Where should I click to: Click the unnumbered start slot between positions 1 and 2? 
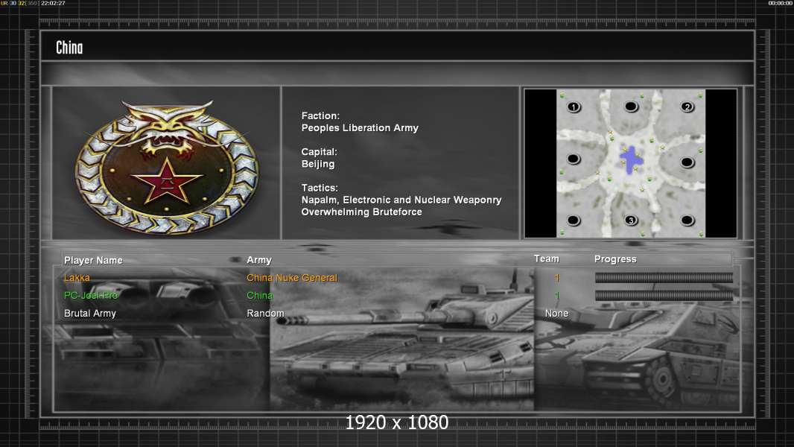(631, 107)
